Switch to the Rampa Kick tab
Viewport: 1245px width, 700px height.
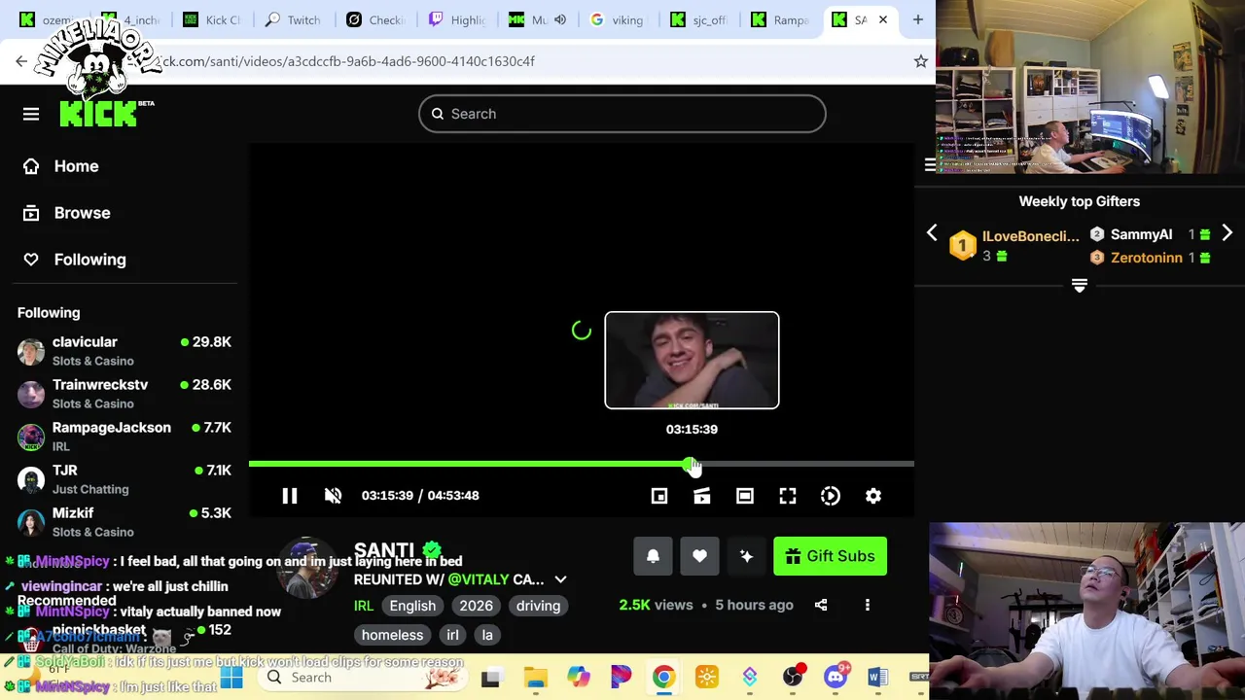point(781,19)
